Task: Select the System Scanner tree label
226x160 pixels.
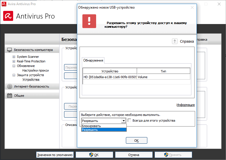Action: pyautogui.click(x=28, y=57)
